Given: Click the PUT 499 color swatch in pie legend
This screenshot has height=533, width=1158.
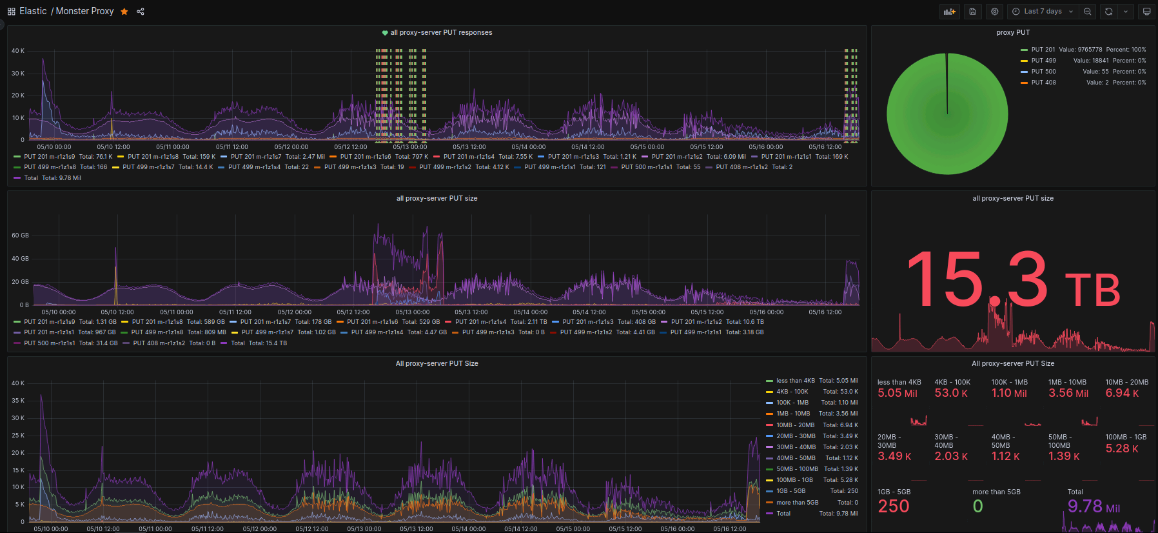Looking at the screenshot, I should pos(1024,61).
